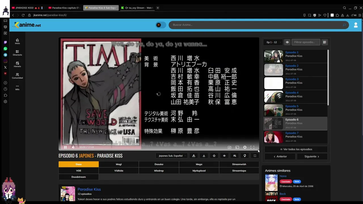363x204 pixels.
Task: Open Nana in similar animes
Action: 283,176
